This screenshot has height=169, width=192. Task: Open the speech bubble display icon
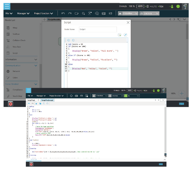pos(97,13)
